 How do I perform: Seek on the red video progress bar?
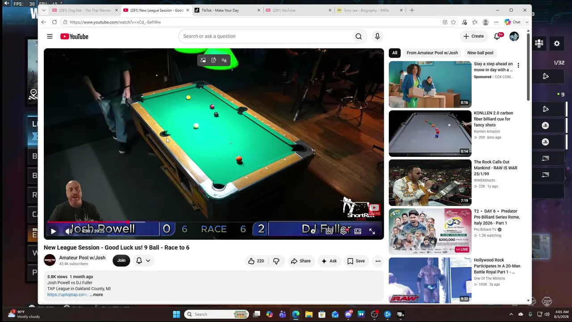(214, 222)
